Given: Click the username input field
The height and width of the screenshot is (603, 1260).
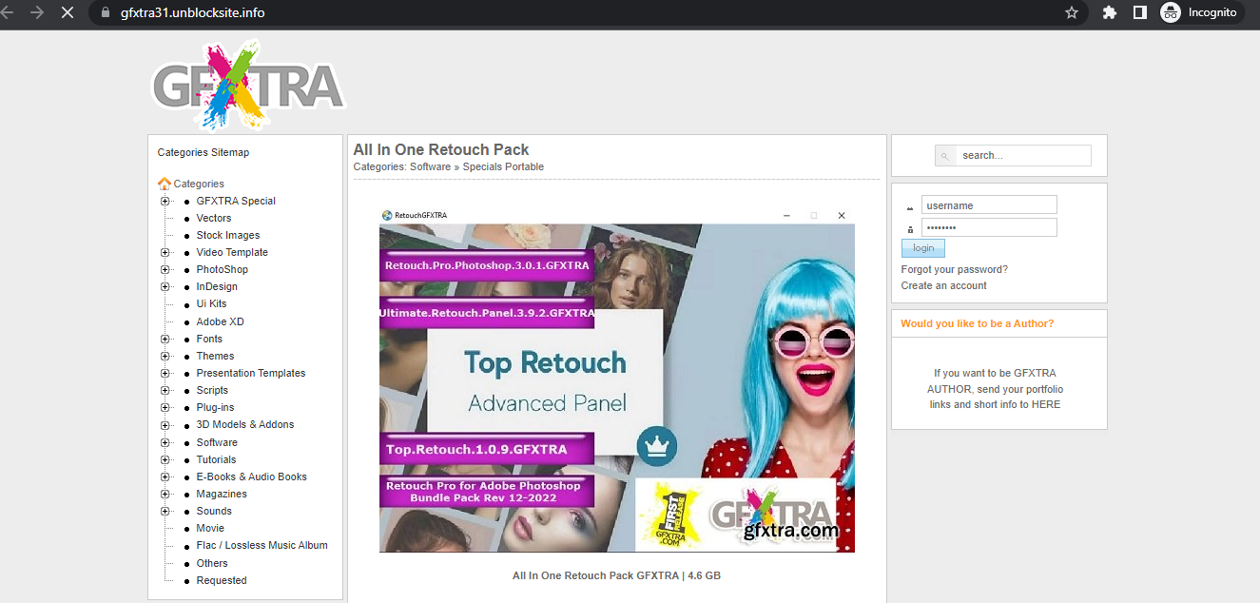Looking at the screenshot, I should [x=988, y=205].
